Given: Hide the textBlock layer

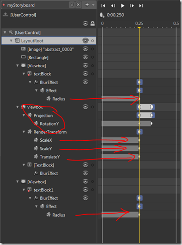Looking at the screenshot, I should tap(86, 74).
